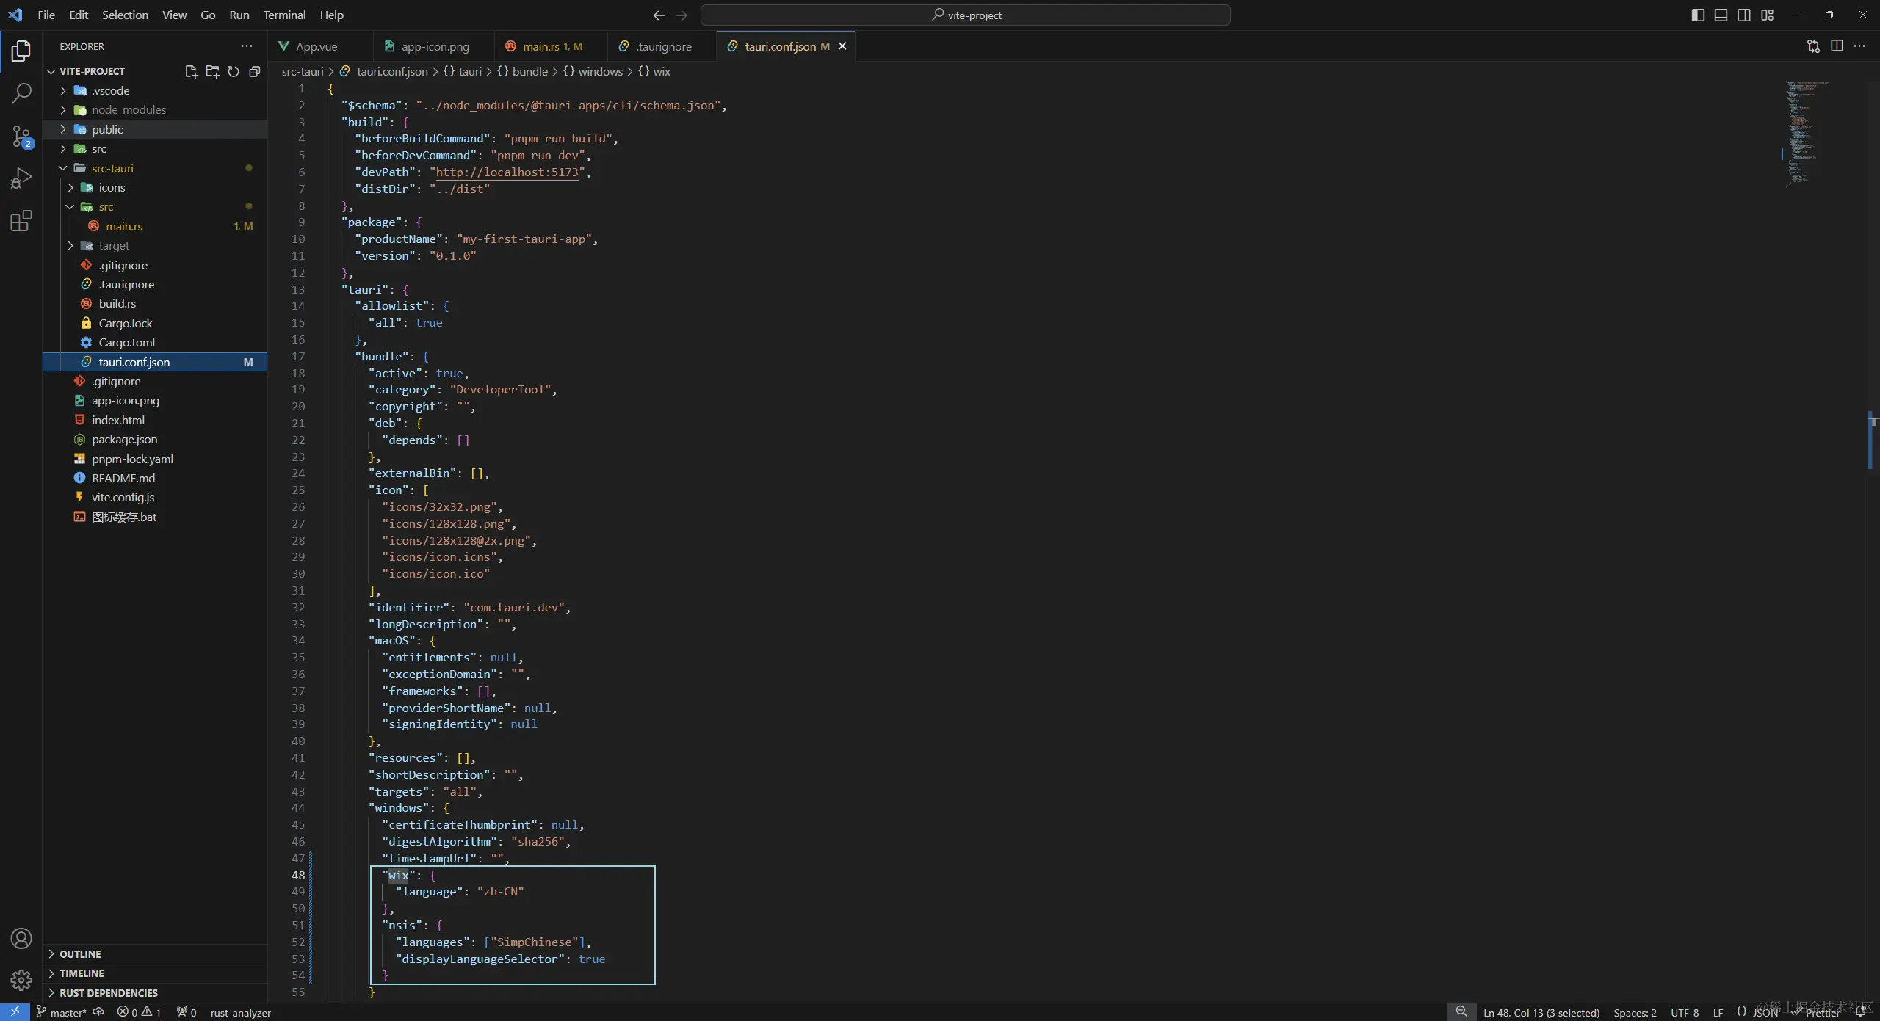This screenshot has width=1880, height=1021.
Task: Click master branch in status bar
Action: (62, 1013)
